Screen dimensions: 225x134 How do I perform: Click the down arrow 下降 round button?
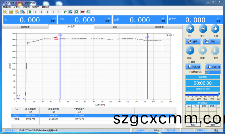pos(215,29)
